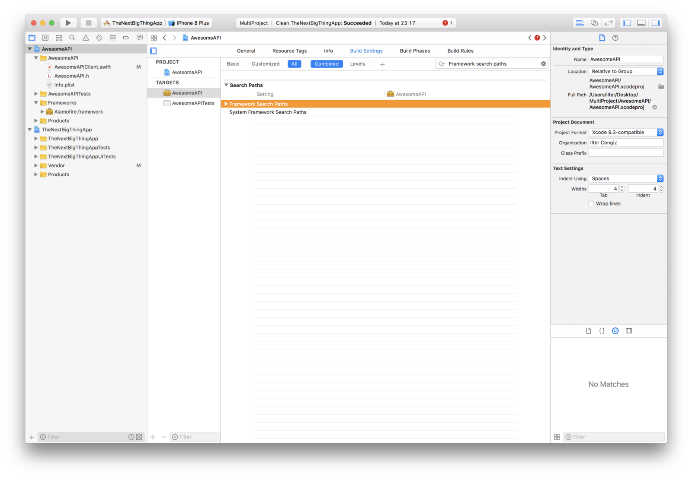
Task: Run the build with the Play button
Action: click(68, 23)
